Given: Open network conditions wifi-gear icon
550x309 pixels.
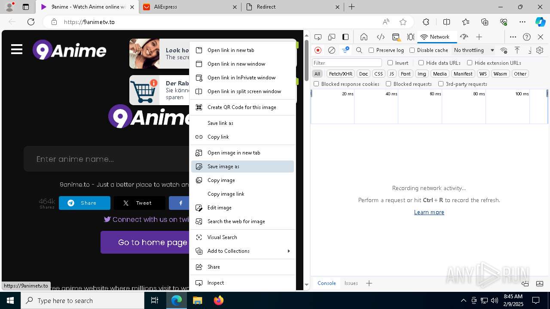Looking at the screenshot, I should point(504,50).
